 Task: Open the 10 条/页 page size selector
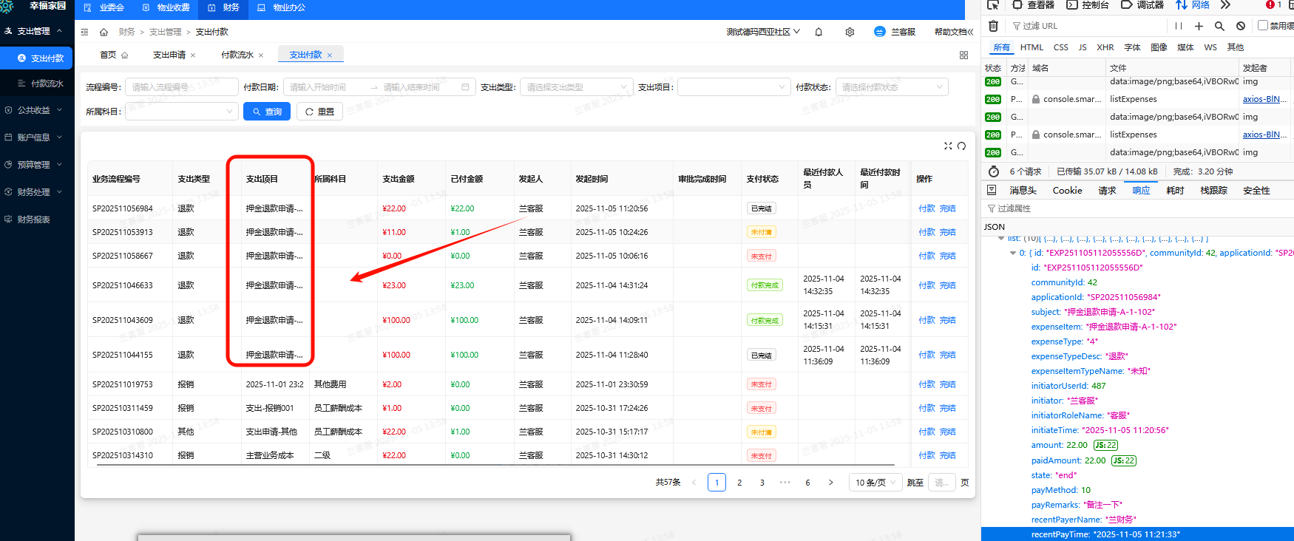tap(875, 483)
